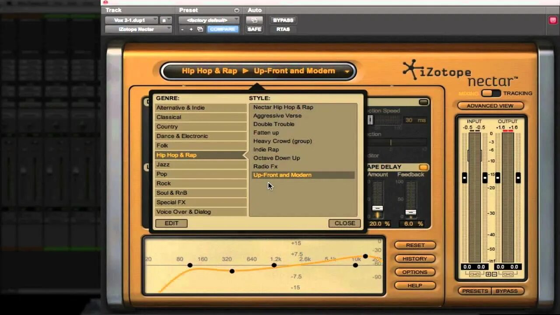This screenshot has height=315, width=560.
Task: Click the Preset section round arrow menu icon
Action: tap(237, 10)
